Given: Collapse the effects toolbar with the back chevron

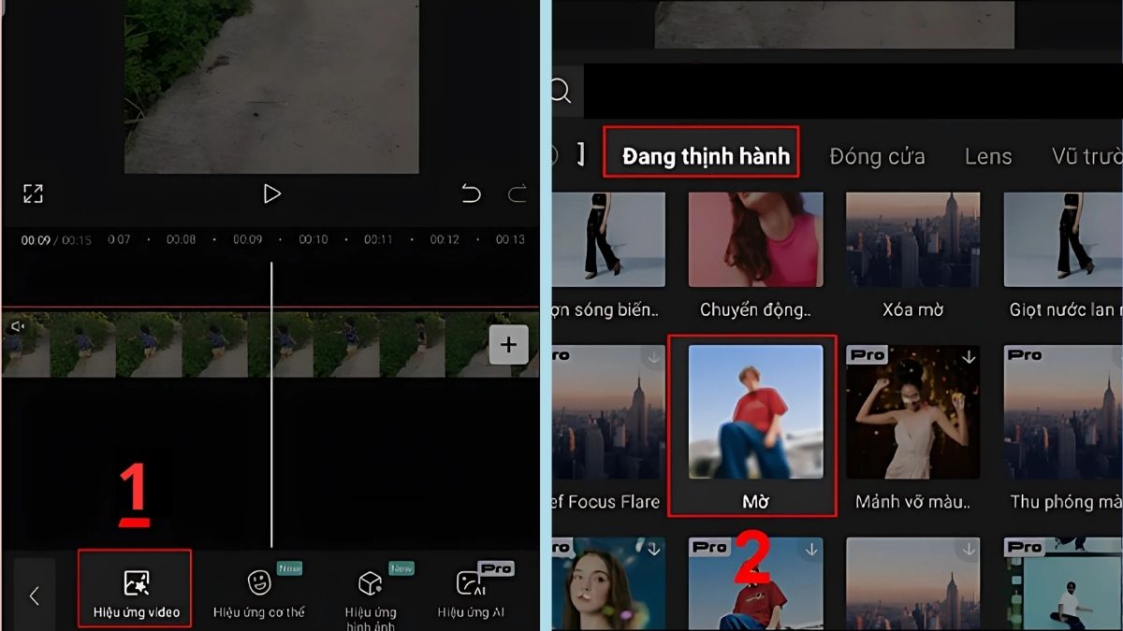Looking at the screenshot, I should (36, 595).
